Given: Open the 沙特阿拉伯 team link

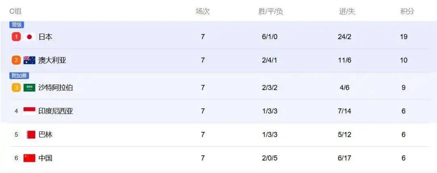Looking at the screenshot, I should (55, 88).
